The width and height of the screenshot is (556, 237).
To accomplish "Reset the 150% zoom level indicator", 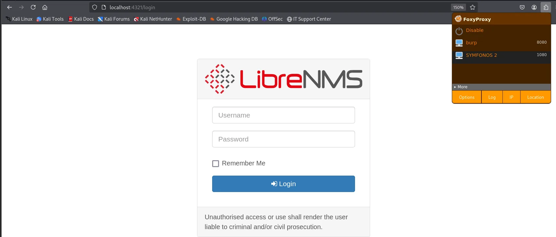I will point(458,7).
